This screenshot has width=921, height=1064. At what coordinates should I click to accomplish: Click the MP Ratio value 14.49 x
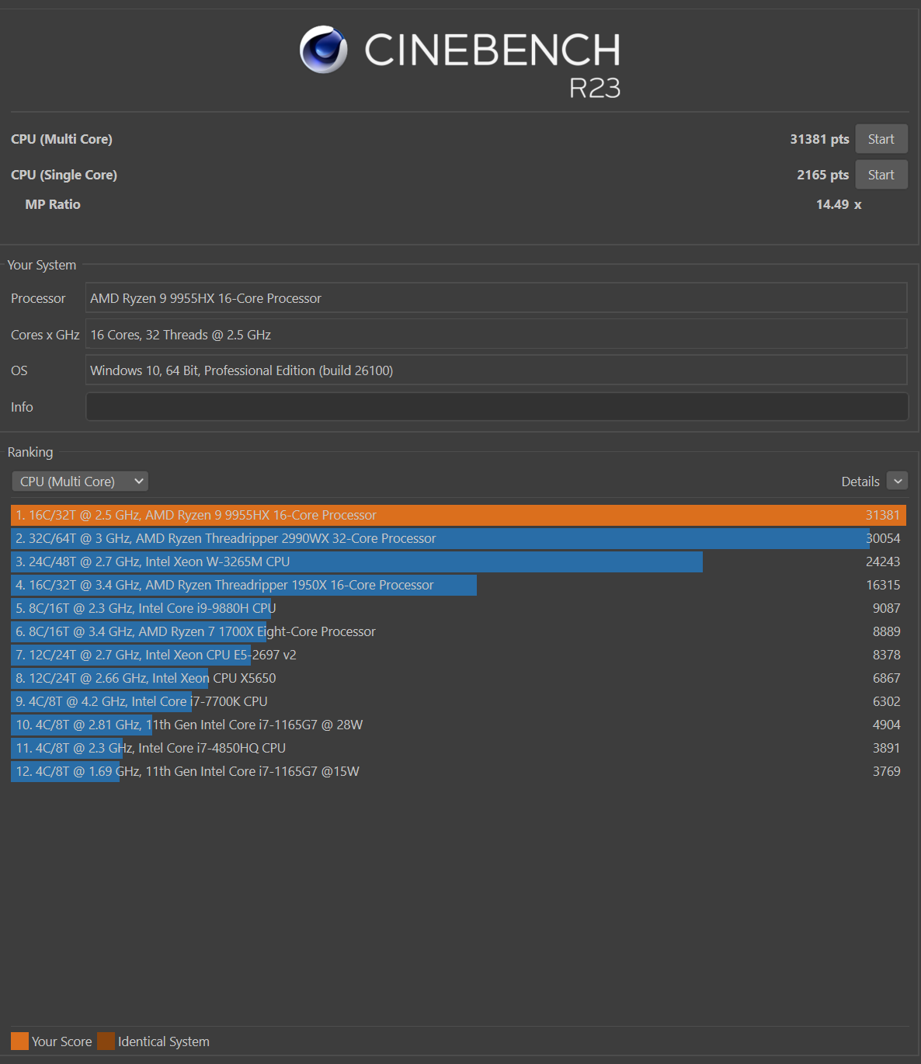(x=839, y=204)
